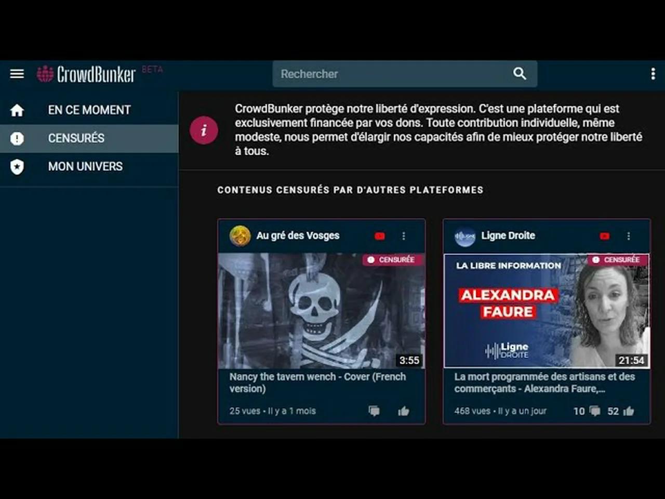Open the Ligne Droite channel name link

pyautogui.click(x=508, y=235)
